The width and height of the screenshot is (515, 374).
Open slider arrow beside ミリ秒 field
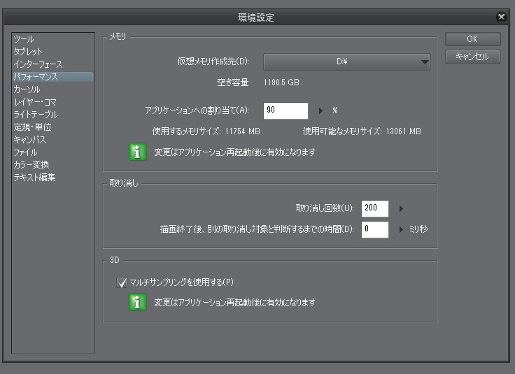pos(401,230)
